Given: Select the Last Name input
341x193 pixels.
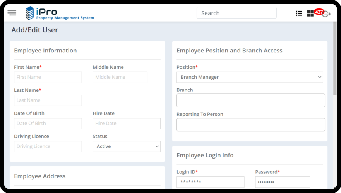Looking at the screenshot, I should click(48, 100).
